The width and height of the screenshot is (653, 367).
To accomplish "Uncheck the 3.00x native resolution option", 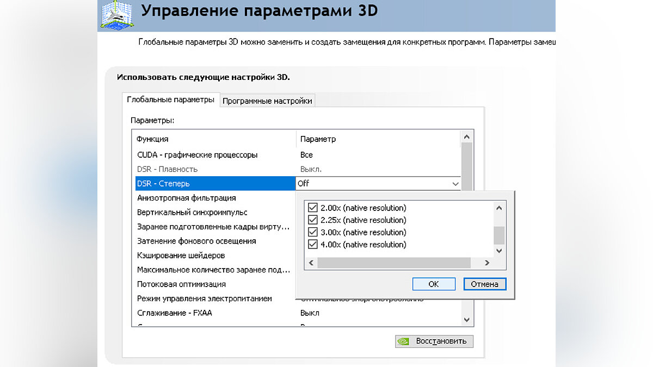I will [x=312, y=232].
